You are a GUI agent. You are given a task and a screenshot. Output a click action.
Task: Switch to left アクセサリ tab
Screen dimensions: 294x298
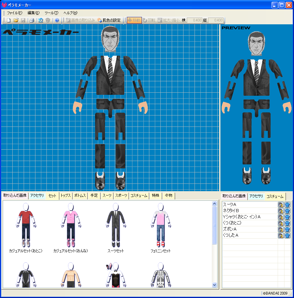37,195
